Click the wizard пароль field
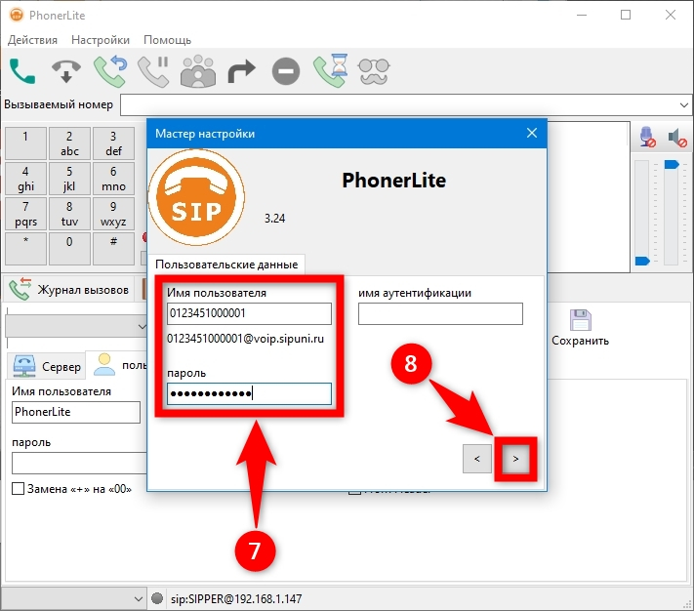The width and height of the screenshot is (694, 611). coord(249,393)
